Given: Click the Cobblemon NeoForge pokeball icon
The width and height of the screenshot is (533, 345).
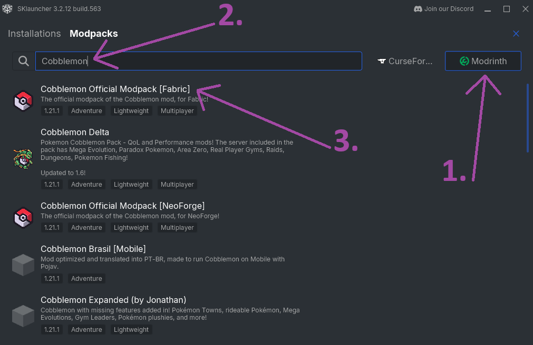Looking at the screenshot, I should [23, 217].
